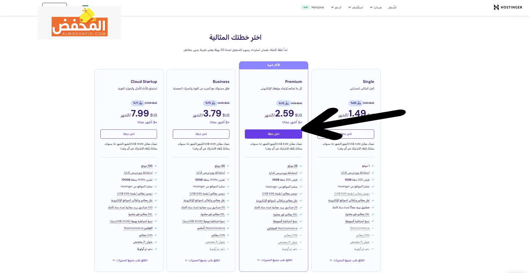This screenshot has height=273, width=530.
Task: Choose the Cloud Startup plan button
Action: [x=129, y=134]
